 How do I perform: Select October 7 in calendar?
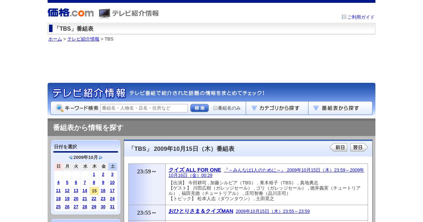pos(85,183)
